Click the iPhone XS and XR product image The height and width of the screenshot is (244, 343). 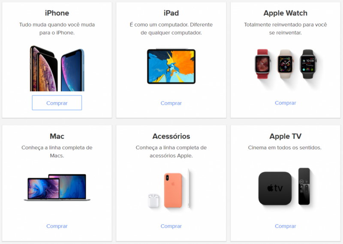(57, 68)
